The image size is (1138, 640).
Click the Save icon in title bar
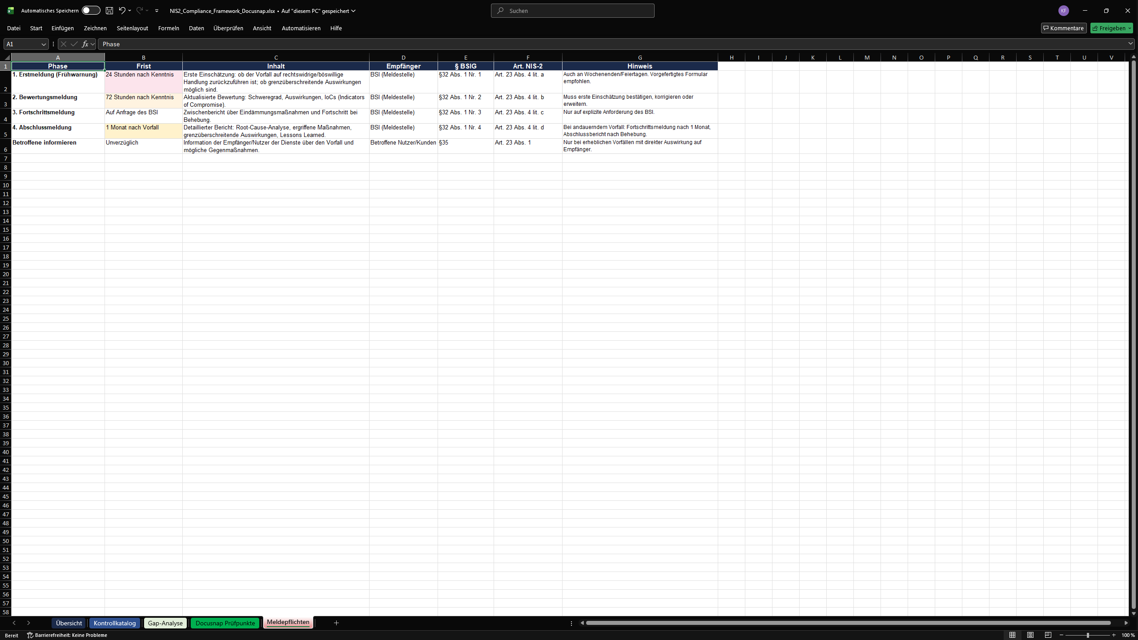(109, 11)
